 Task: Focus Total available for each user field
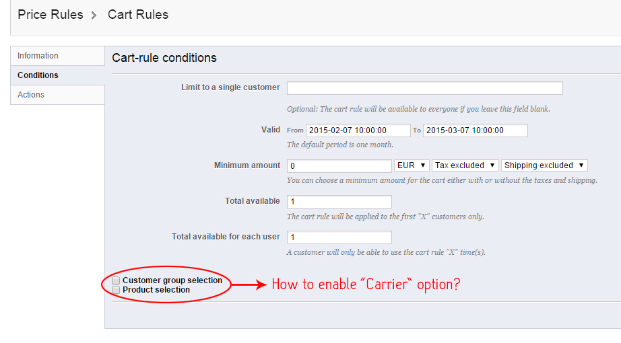coord(339,237)
